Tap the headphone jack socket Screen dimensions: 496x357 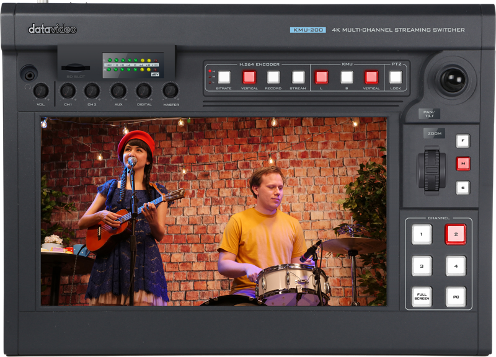click(29, 74)
